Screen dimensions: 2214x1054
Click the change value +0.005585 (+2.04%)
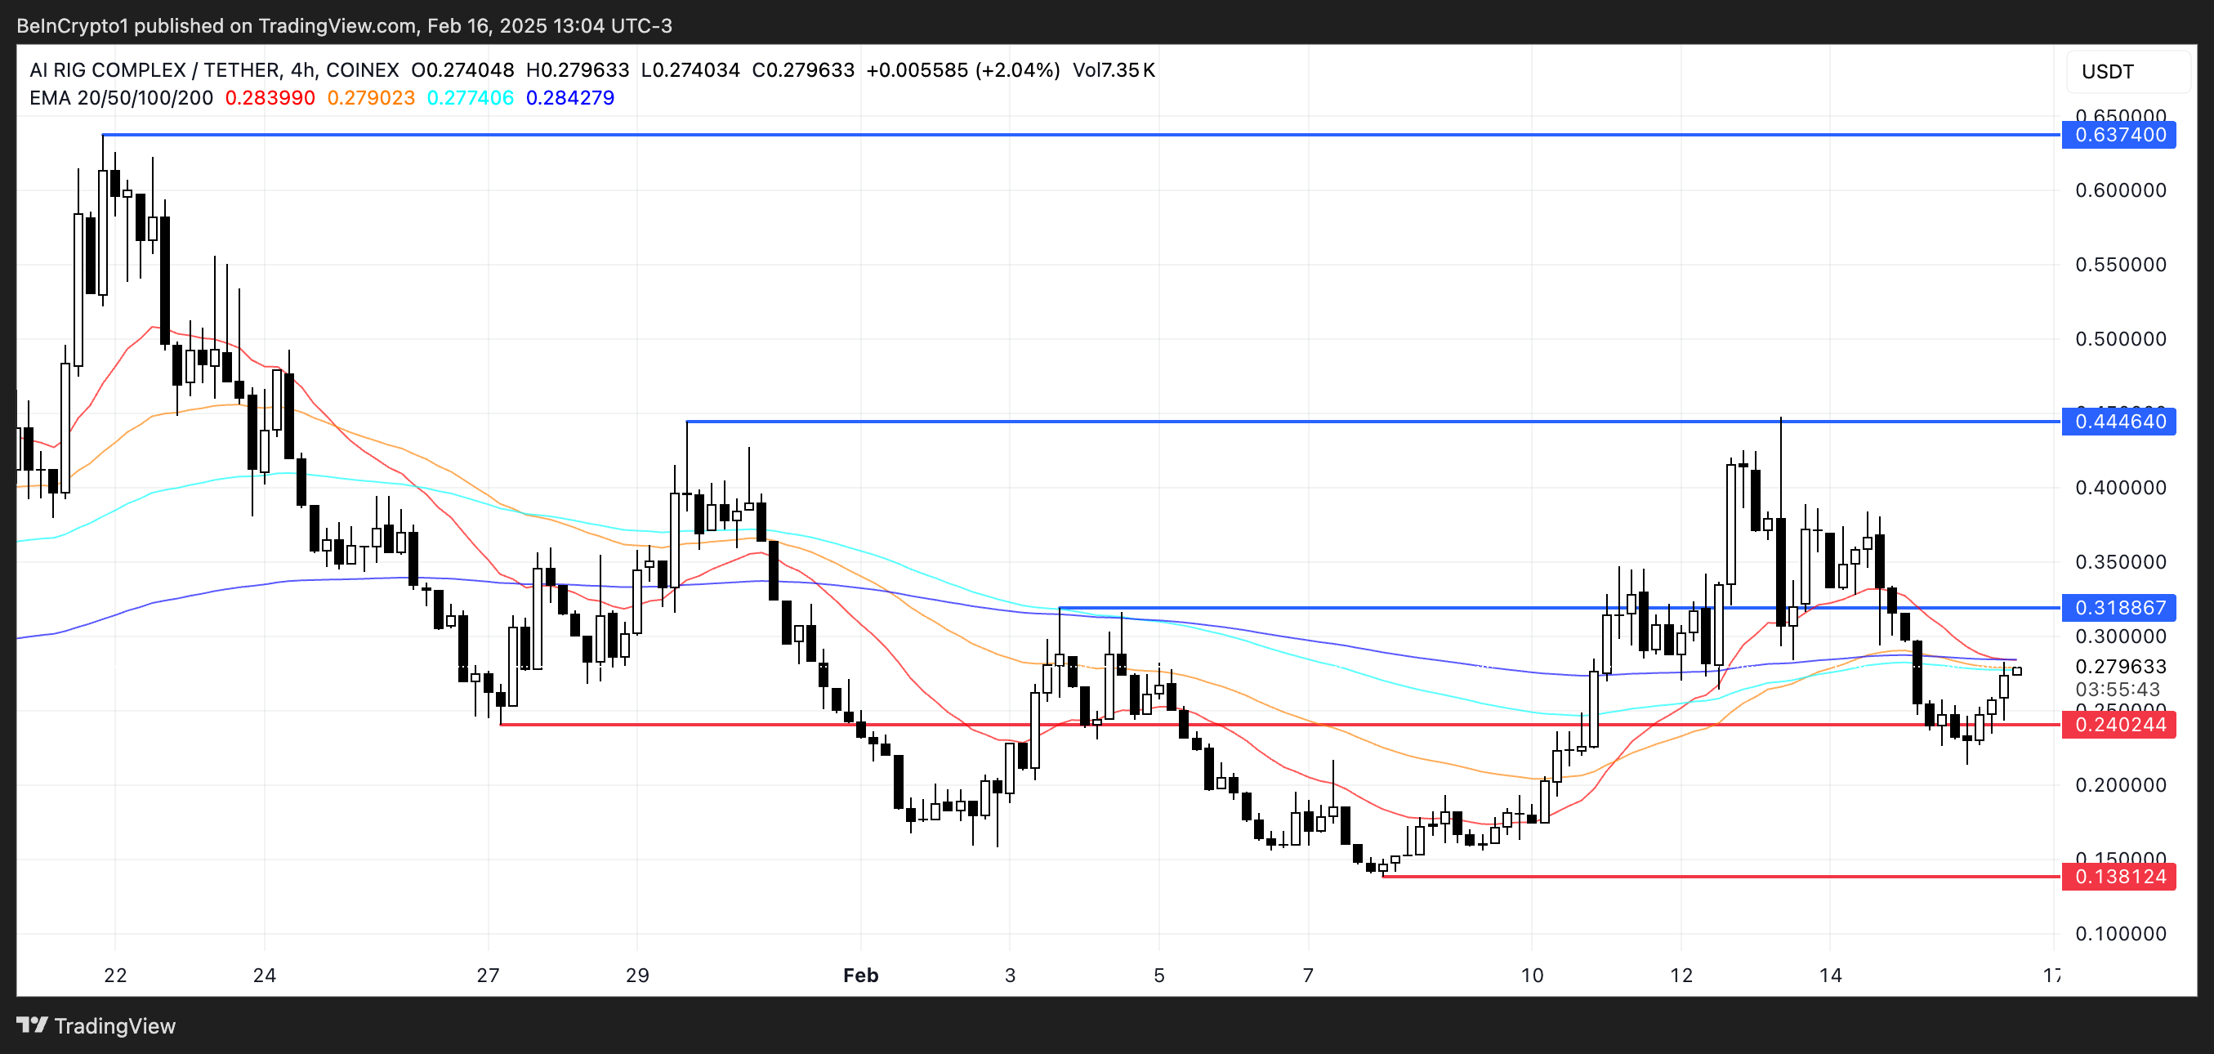tap(962, 69)
